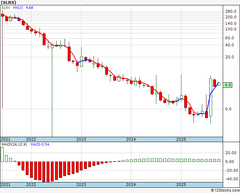
Task: Click the SLRX legend label in chart
Action: click(x=6, y=8)
